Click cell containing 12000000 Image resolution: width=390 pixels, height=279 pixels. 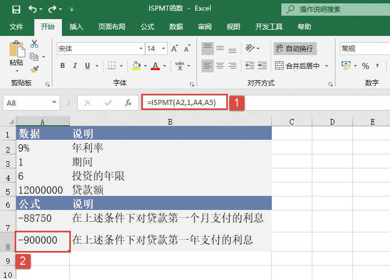43,190
